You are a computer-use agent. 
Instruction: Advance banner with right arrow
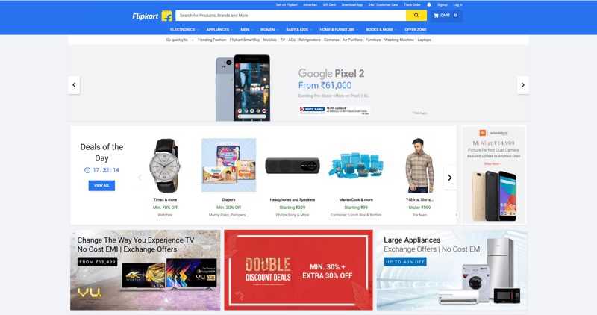(523, 85)
